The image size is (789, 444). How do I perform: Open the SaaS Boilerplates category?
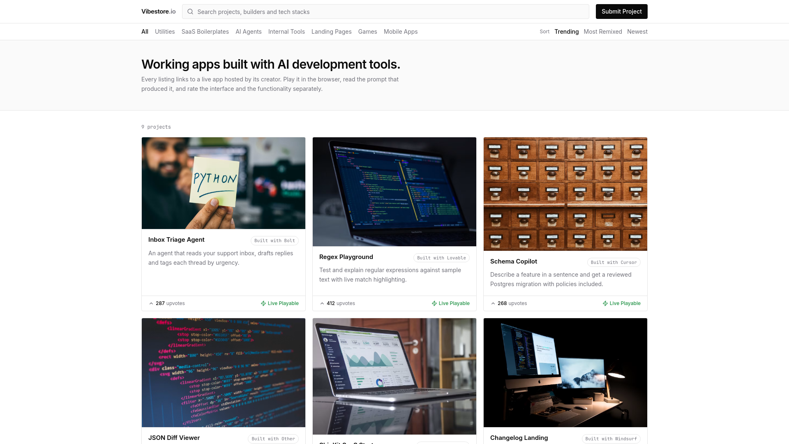tap(205, 32)
